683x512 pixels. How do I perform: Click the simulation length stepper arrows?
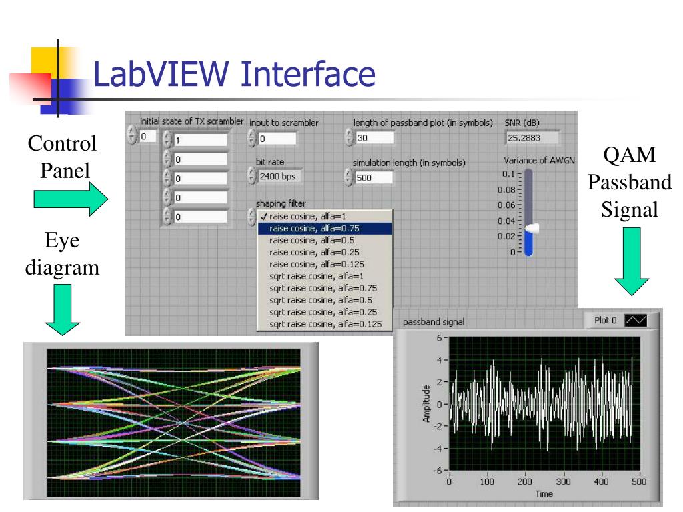coord(348,177)
